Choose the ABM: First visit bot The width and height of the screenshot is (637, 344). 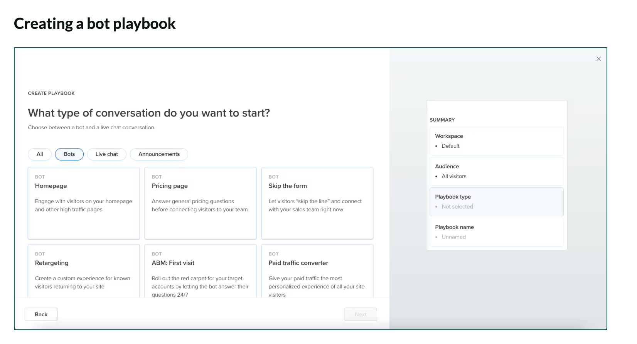pyautogui.click(x=201, y=271)
